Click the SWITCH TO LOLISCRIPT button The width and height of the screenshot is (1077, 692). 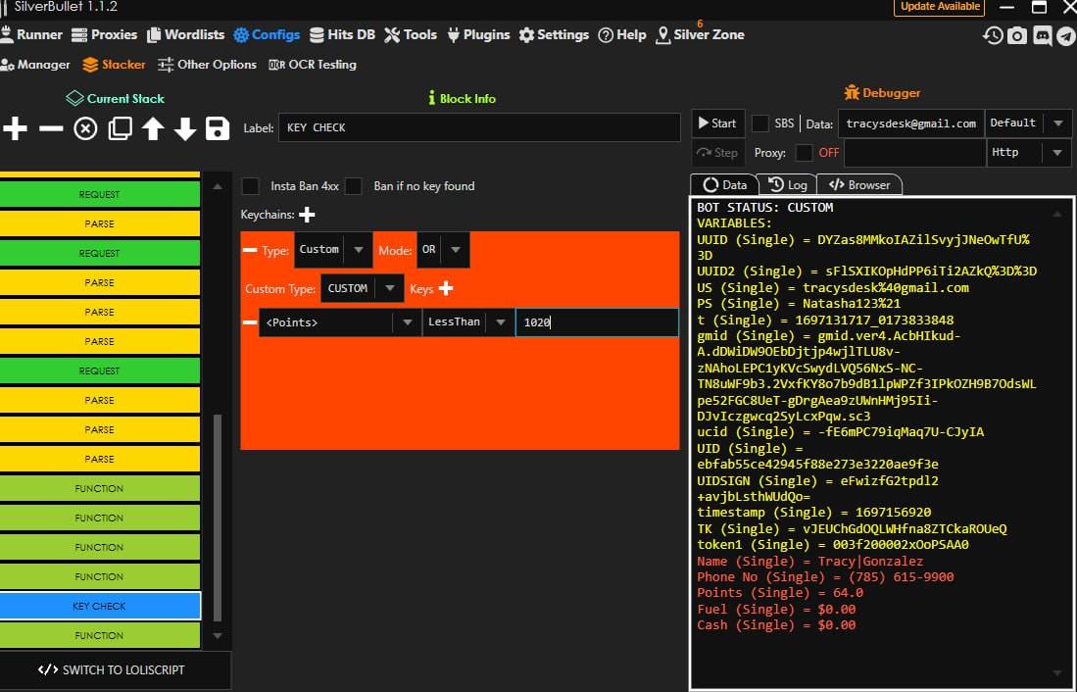(112, 670)
